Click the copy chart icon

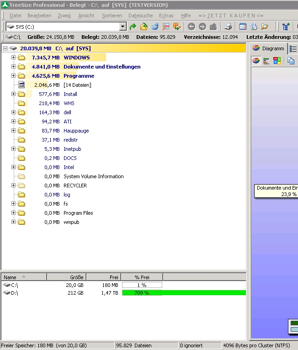291,61
